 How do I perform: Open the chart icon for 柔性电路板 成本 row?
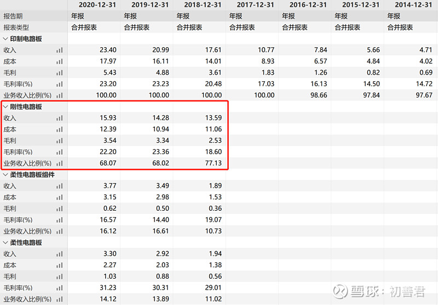coord(60,266)
